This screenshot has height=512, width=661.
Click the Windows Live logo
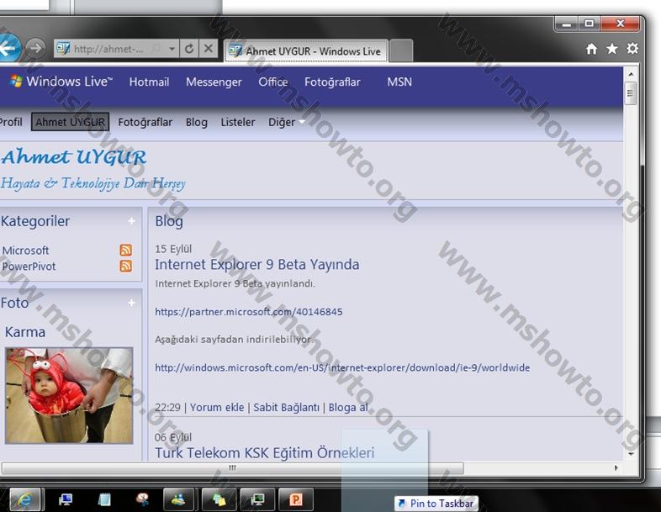61,81
